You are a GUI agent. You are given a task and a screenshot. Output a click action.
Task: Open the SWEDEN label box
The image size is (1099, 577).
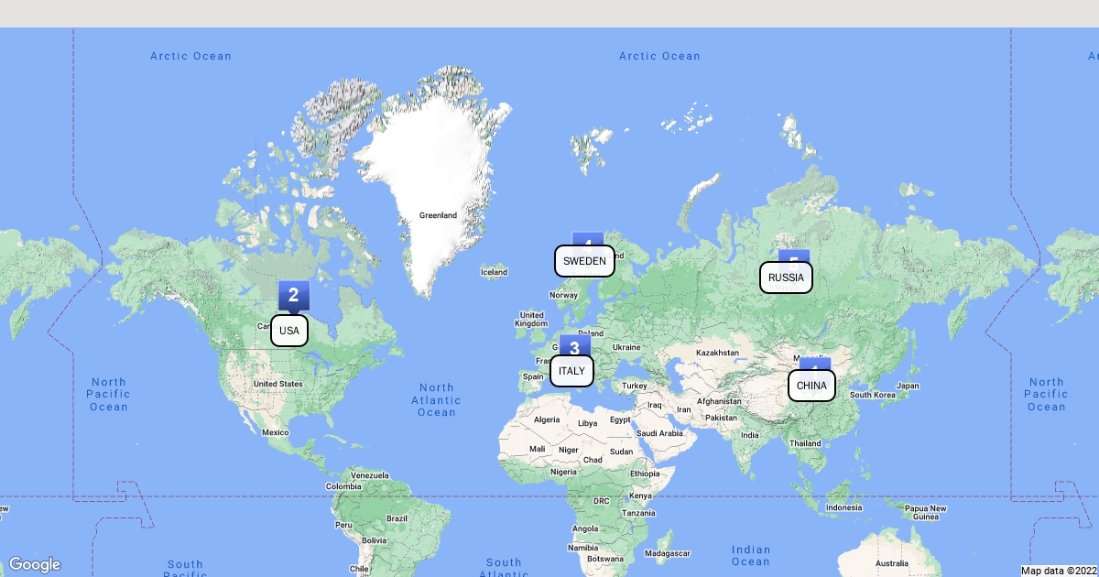tap(584, 261)
